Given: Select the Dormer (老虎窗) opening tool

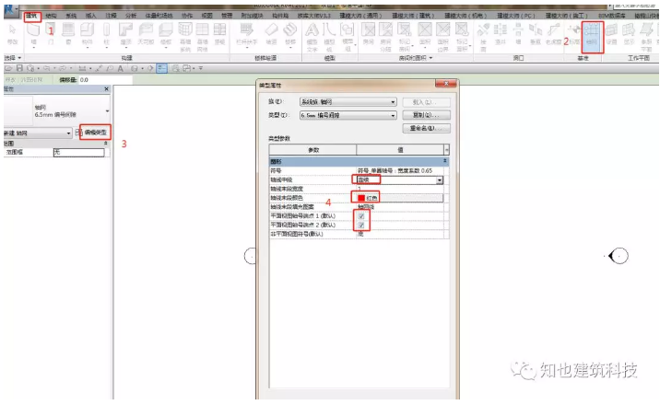Looking at the screenshot, I should pyautogui.click(x=553, y=34).
